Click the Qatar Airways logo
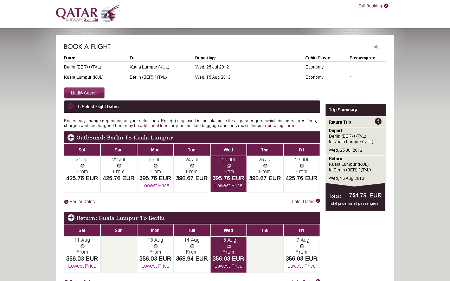 click(88, 14)
